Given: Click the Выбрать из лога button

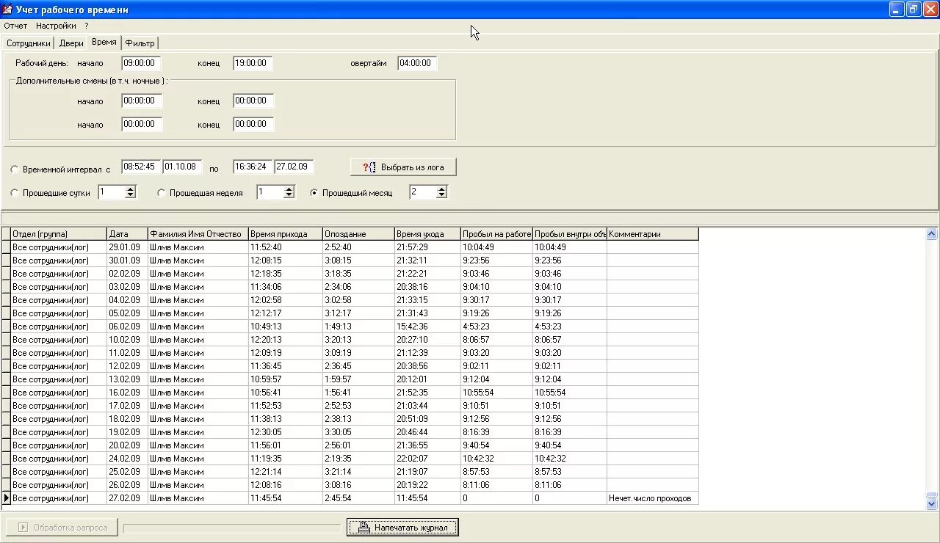Looking at the screenshot, I should click(403, 167).
